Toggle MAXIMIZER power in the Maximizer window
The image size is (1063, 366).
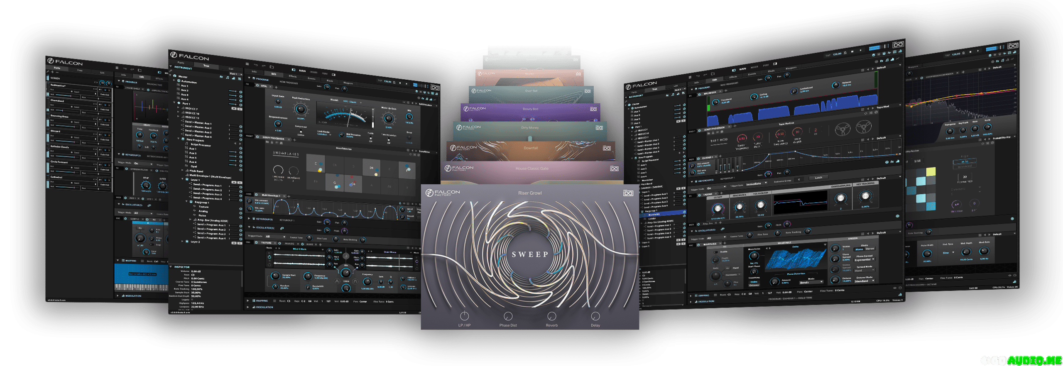[699, 95]
